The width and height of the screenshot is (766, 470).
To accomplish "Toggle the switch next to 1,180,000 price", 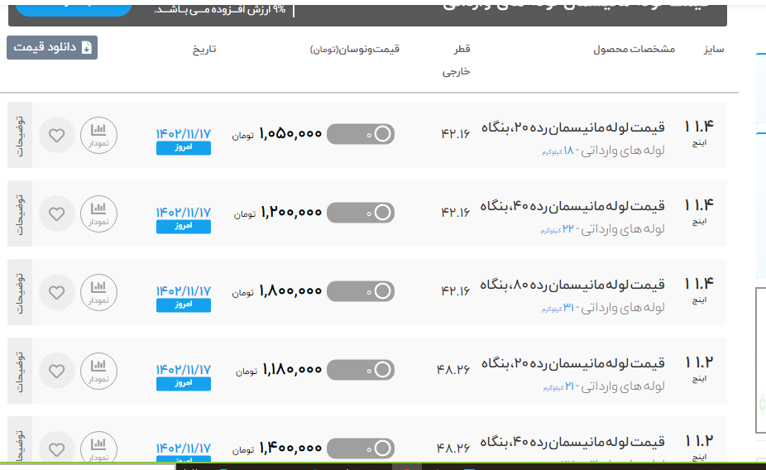I will (361, 370).
